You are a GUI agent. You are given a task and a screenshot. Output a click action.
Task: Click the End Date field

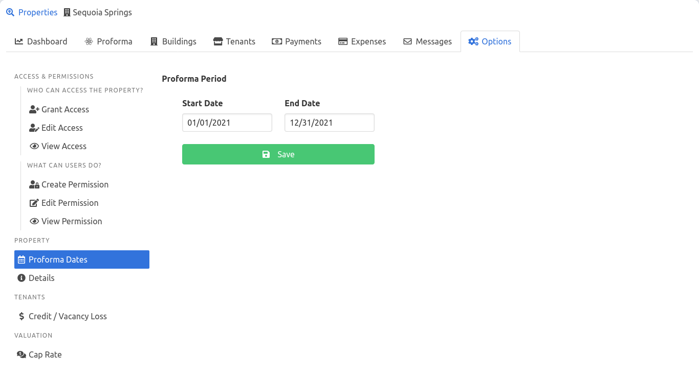click(x=330, y=123)
